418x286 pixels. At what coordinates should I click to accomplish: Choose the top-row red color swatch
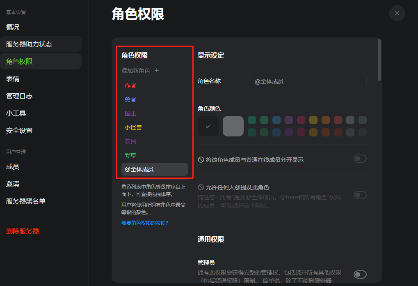point(338,120)
